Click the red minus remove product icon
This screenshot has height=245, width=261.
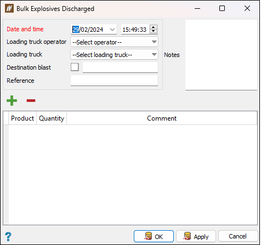(x=31, y=100)
